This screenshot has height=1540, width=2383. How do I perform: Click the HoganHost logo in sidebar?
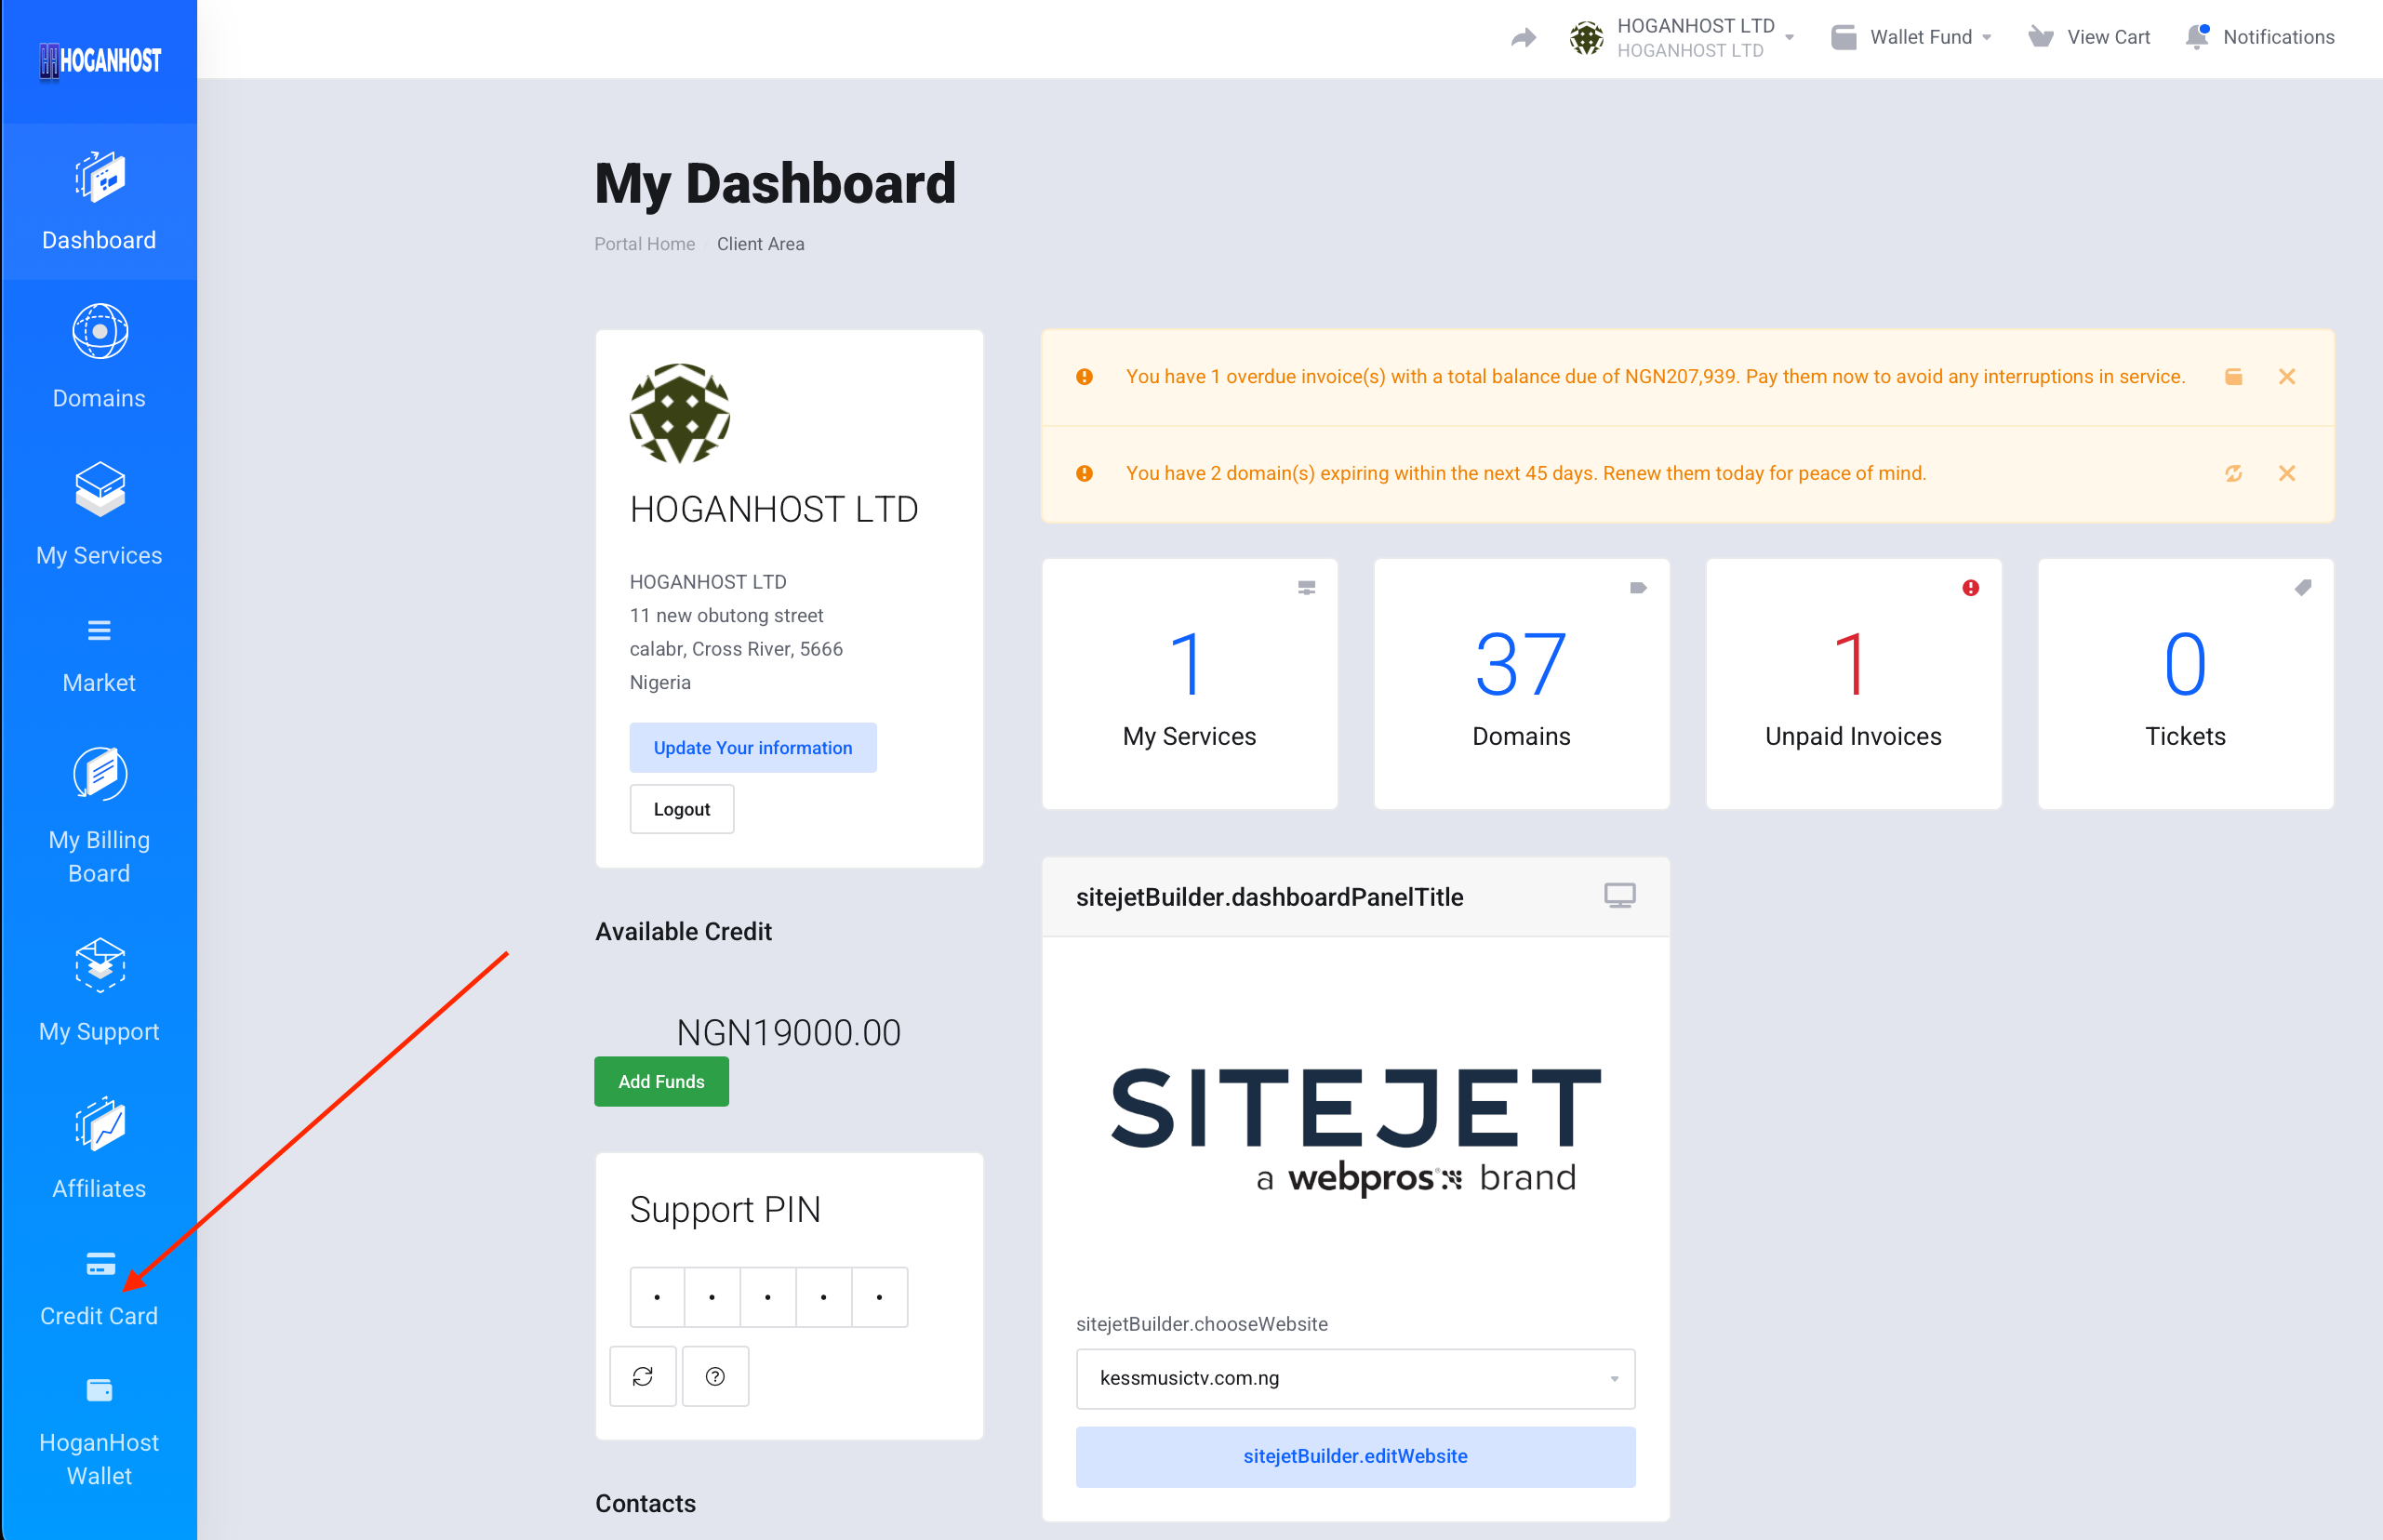pos(99,60)
